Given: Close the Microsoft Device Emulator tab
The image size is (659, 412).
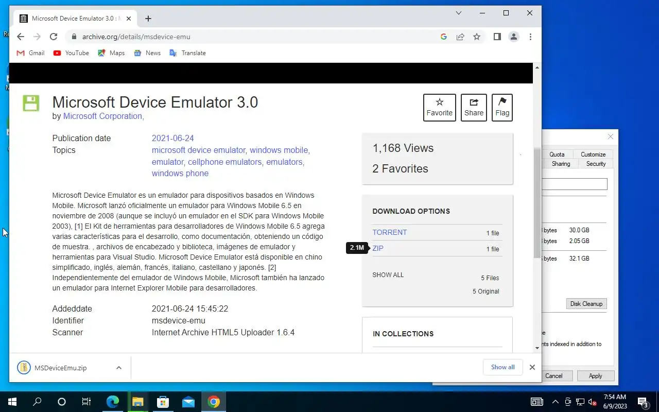Looking at the screenshot, I should 130,19.
